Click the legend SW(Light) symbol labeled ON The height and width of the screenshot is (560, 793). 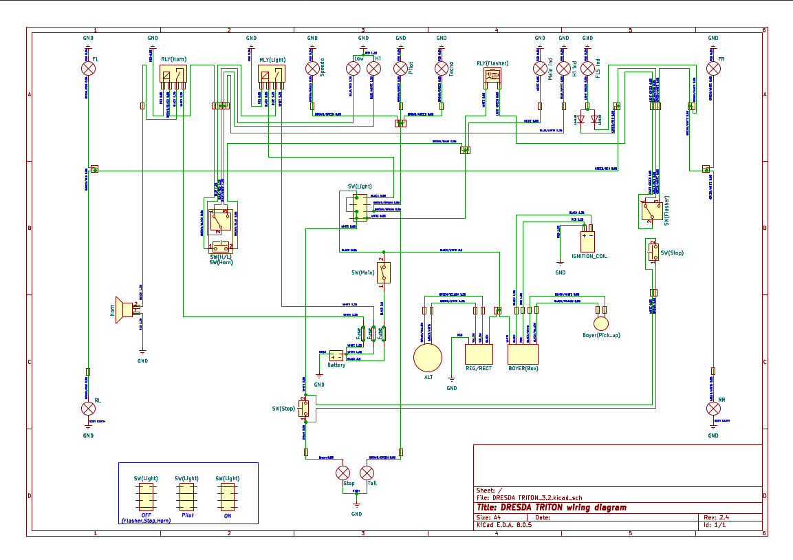(228, 496)
